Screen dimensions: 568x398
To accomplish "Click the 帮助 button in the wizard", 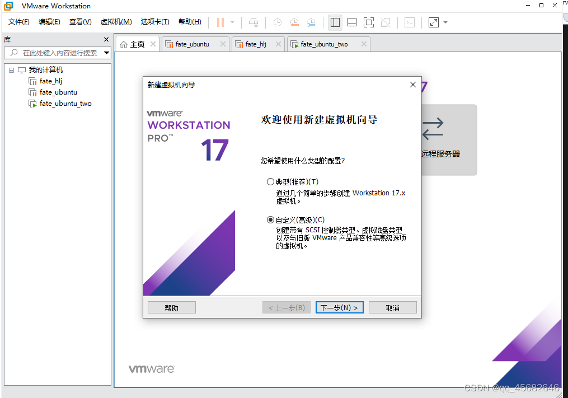I will point(172,308).
